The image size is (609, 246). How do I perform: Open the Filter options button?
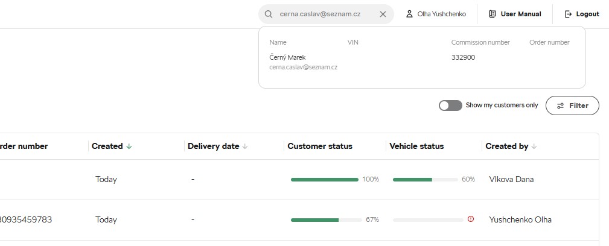click(x=572, y=106)
